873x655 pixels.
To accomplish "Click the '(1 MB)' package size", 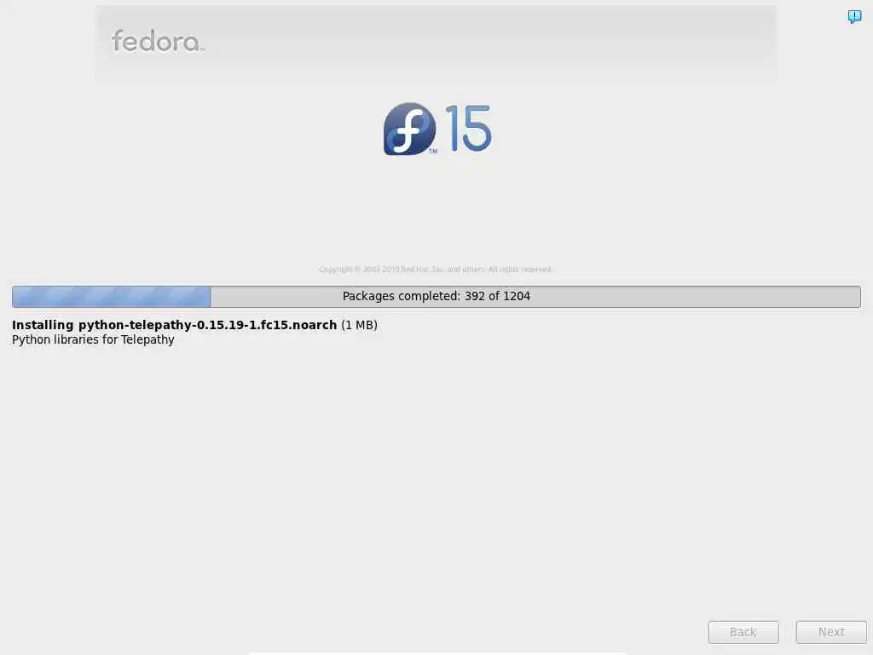I will tap(359, 325).
